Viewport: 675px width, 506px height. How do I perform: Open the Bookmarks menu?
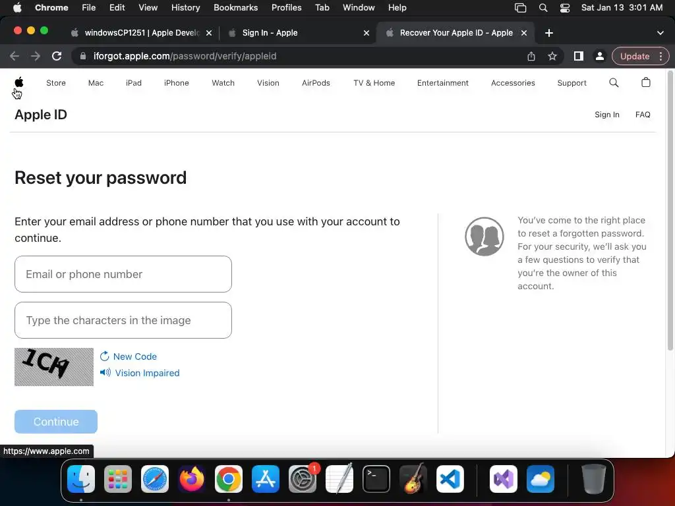(235, 8)
